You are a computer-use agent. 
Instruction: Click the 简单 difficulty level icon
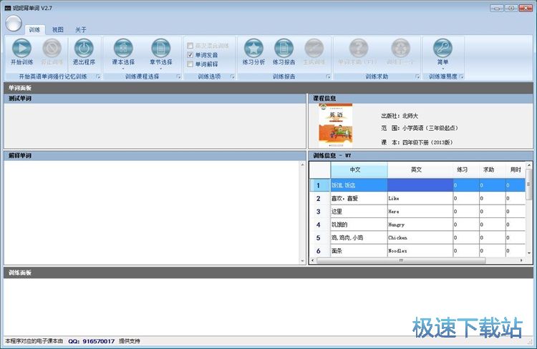[x=442, y=49]
